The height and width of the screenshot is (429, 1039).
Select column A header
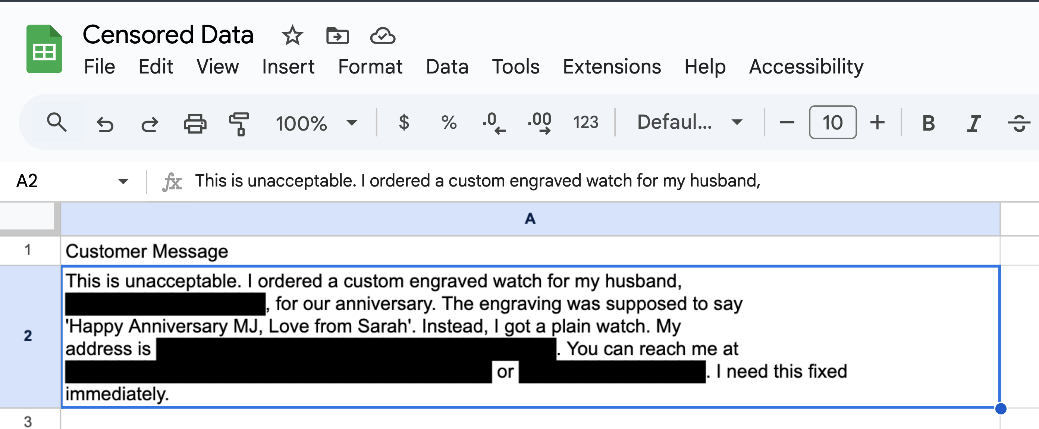[x=530, y=219]
